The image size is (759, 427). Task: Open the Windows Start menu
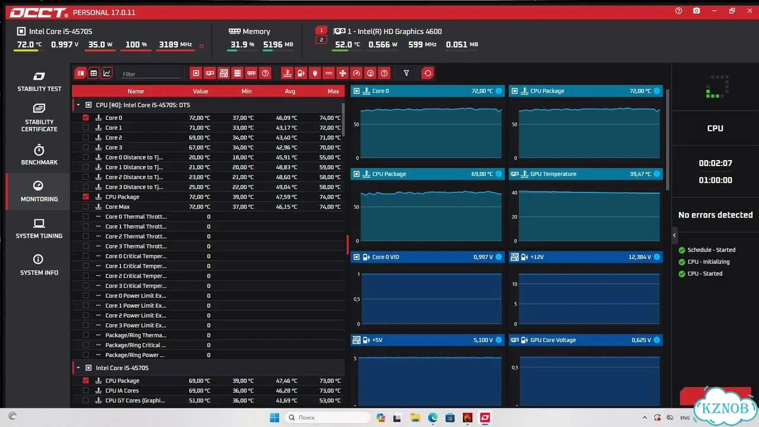pos(275,418)
